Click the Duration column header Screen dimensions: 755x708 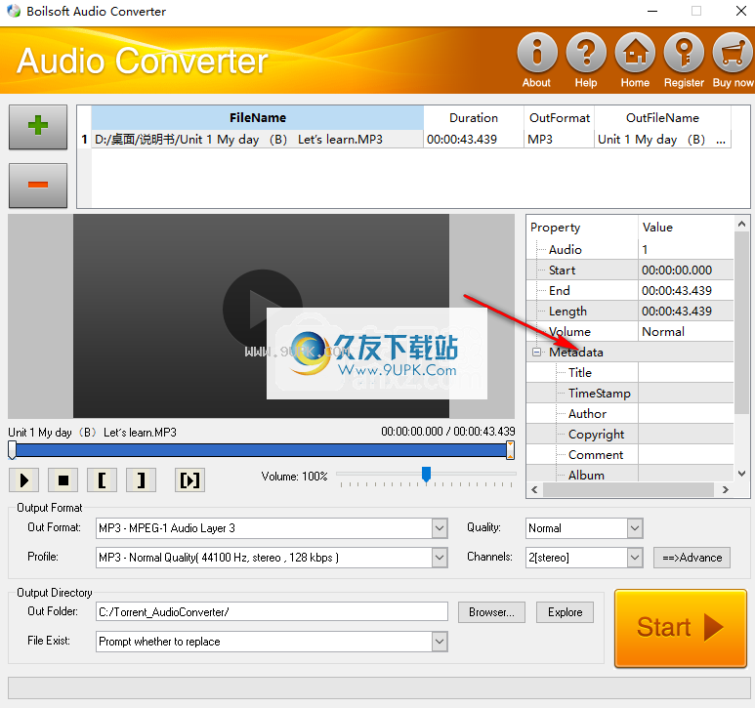pyautogui.click(x=474, y=118)
